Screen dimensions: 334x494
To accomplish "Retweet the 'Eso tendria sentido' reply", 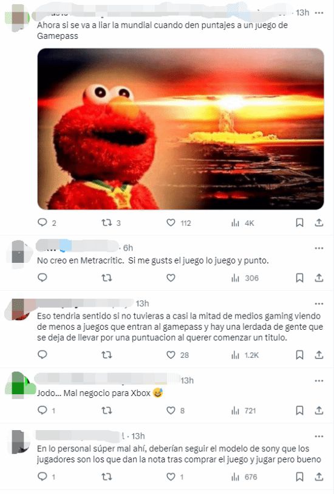I will pos(107,355).
